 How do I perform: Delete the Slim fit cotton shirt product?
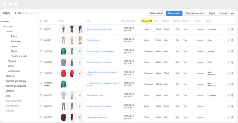coord(232,95)
